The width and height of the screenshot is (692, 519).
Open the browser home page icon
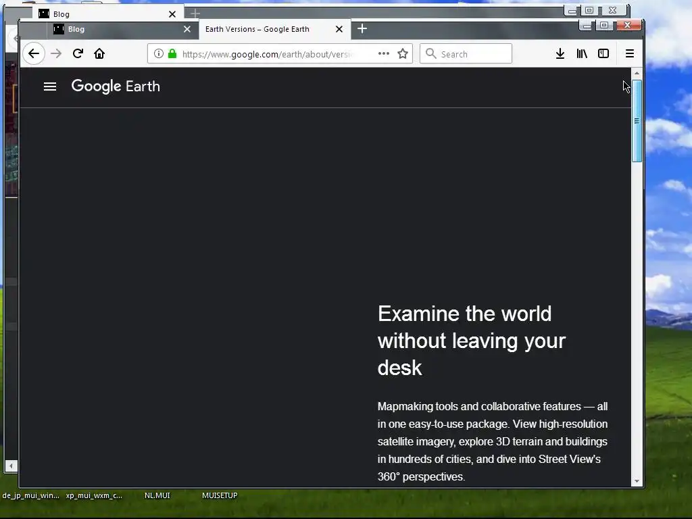pyautogui.click(x=99, y=54)
